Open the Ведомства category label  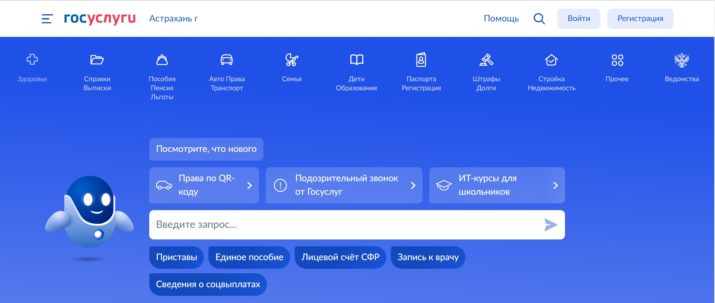point(682,79)
